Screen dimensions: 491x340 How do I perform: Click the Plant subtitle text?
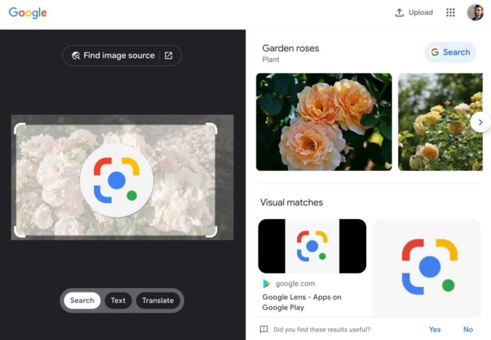[x=270, y=60]
